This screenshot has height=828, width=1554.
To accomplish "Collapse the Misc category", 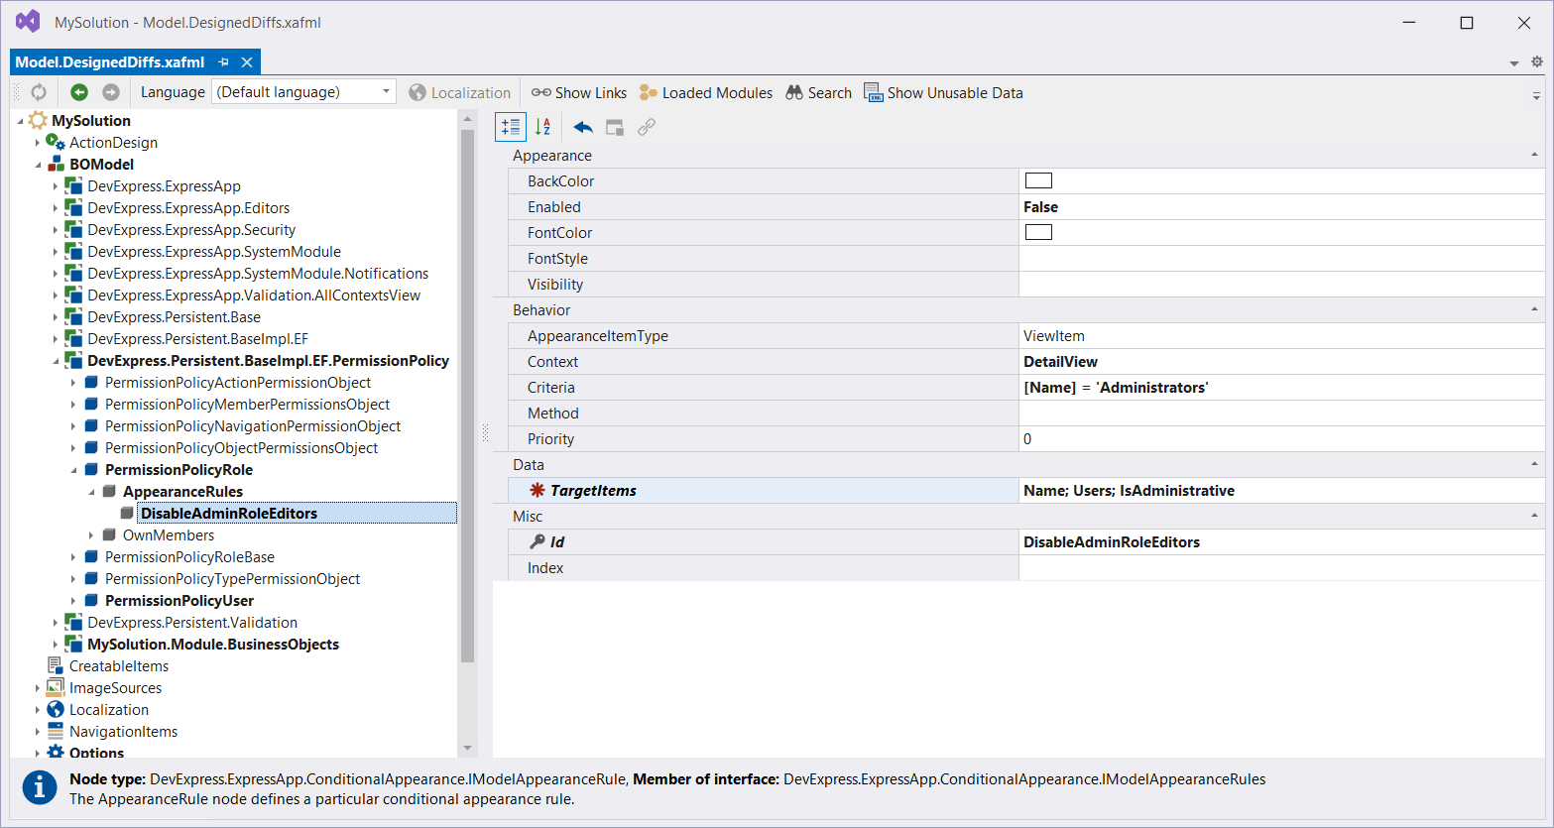I will pos(1534,516).
